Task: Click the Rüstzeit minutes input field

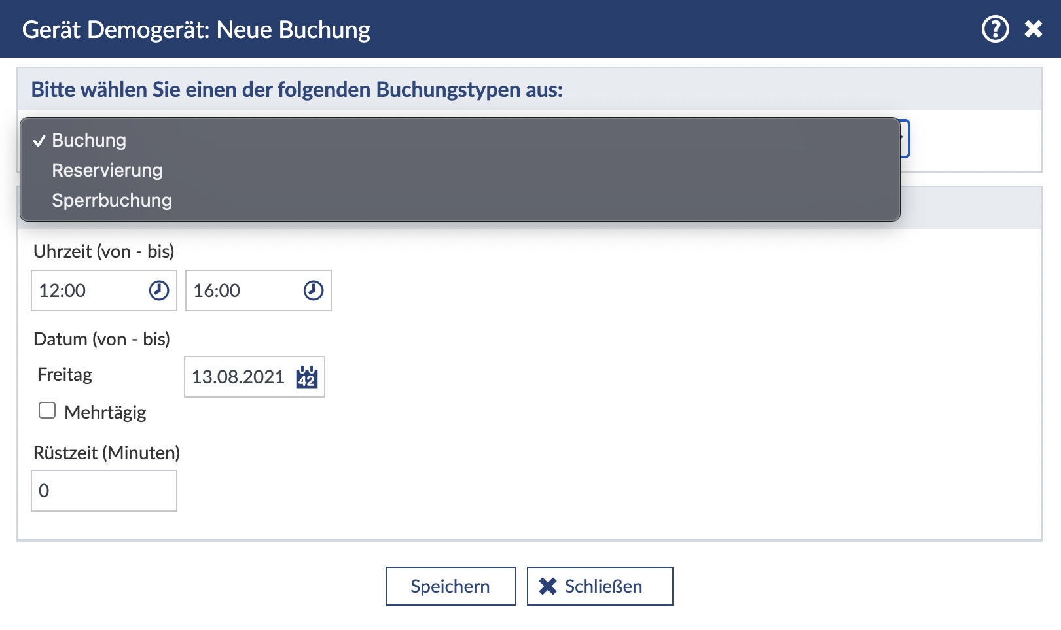Action: [104, 491]
